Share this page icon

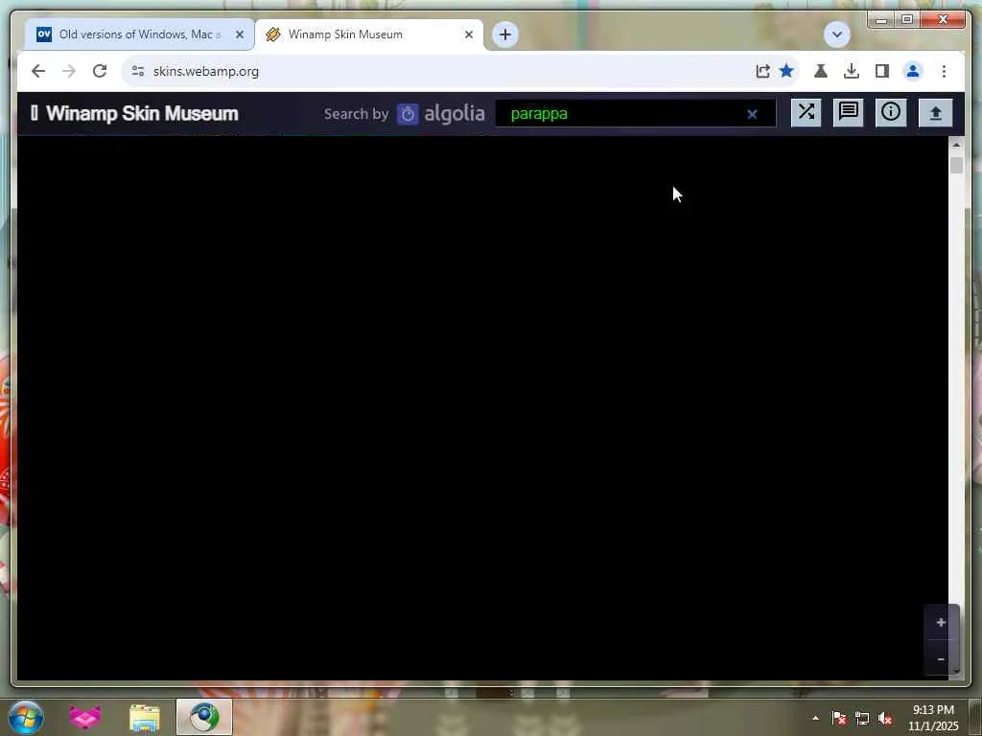point(762,71)
